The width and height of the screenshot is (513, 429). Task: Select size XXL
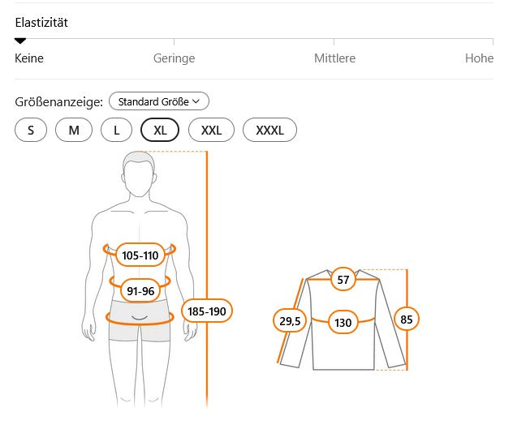(211, 130)
